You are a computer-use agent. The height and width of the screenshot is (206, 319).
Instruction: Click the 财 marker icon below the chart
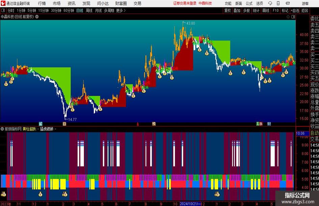pos(269,124)
